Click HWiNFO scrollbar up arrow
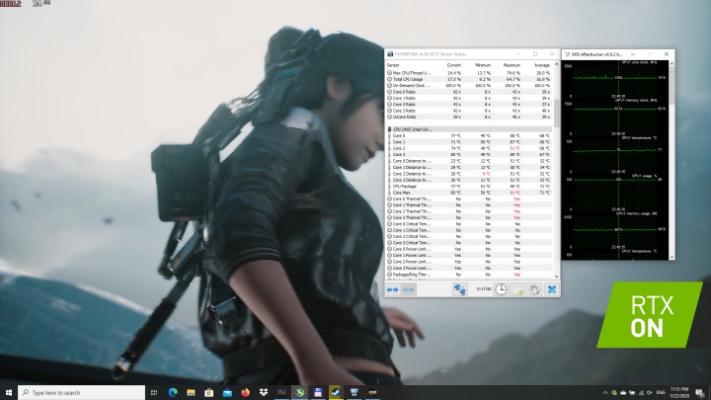Screen dimensions: 711x400 coord(557,64)
